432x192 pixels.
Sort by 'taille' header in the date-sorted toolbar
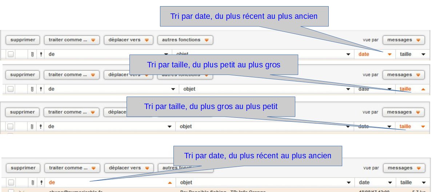(405, 54)
